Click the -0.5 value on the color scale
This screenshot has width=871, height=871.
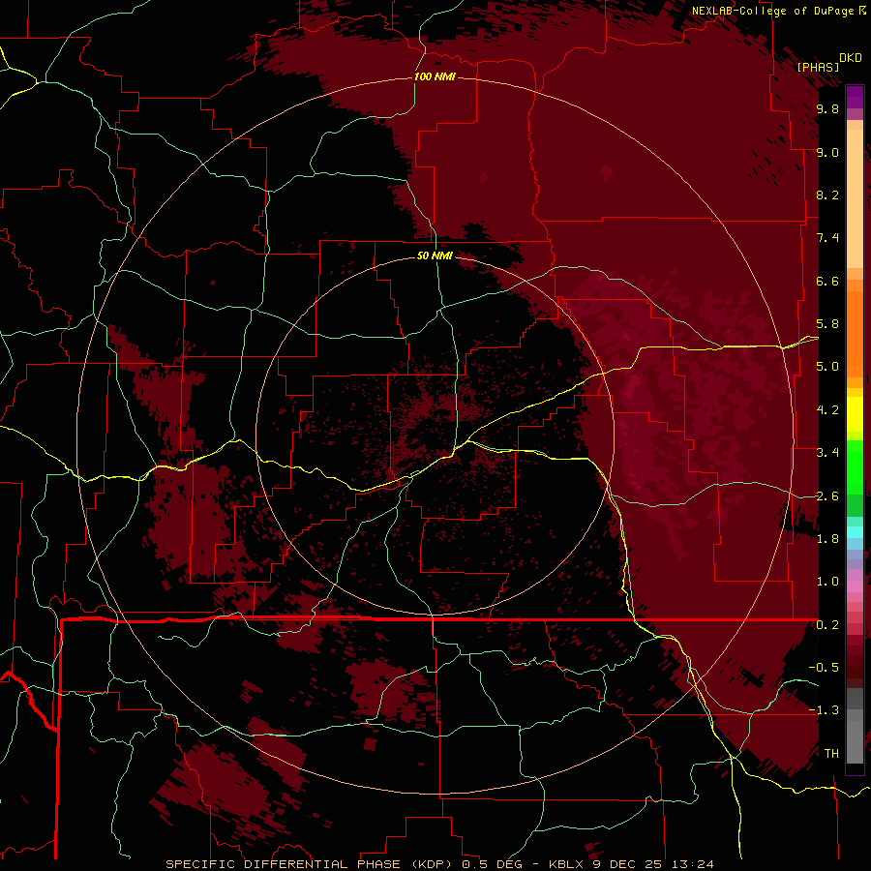(824, 668)
